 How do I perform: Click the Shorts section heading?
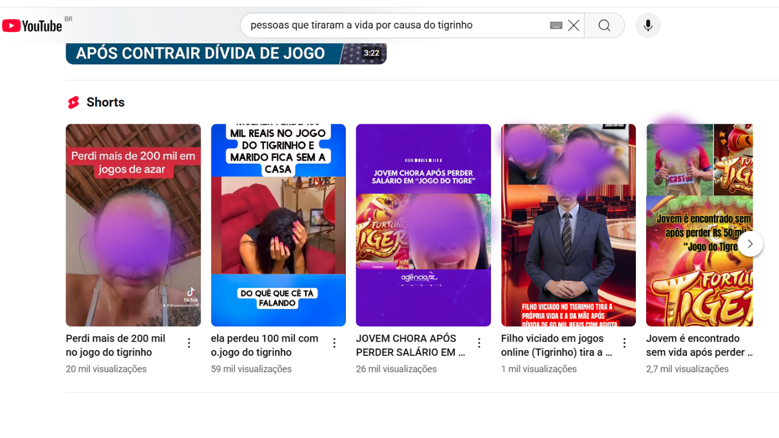[106, 103]
